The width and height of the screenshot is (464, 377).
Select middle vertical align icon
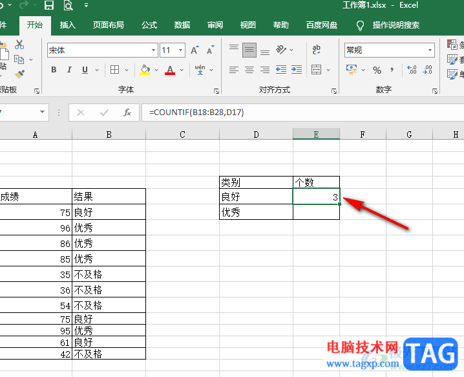click(x=249, y=50)
